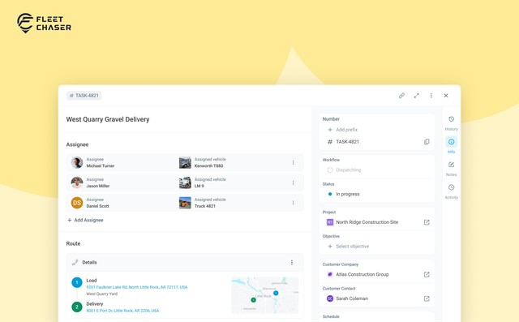
Task: Click the Load stop number 1 marker
Action: click(x=77, y=282)
